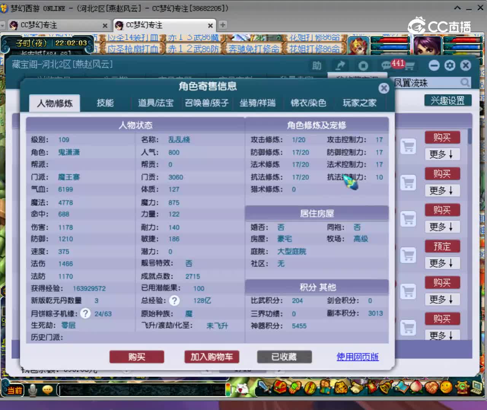The image size is (487, 410).
Task: Select the 人物/修炼 tab
Action: 55,103
